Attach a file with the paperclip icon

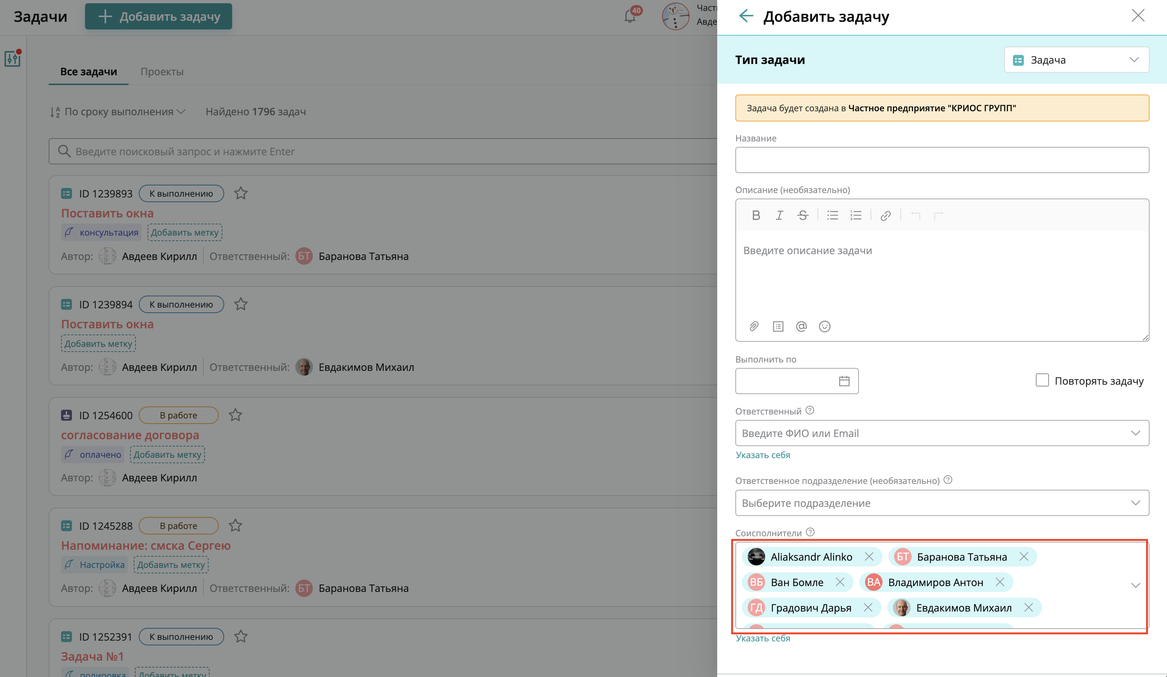click(754, 326)
